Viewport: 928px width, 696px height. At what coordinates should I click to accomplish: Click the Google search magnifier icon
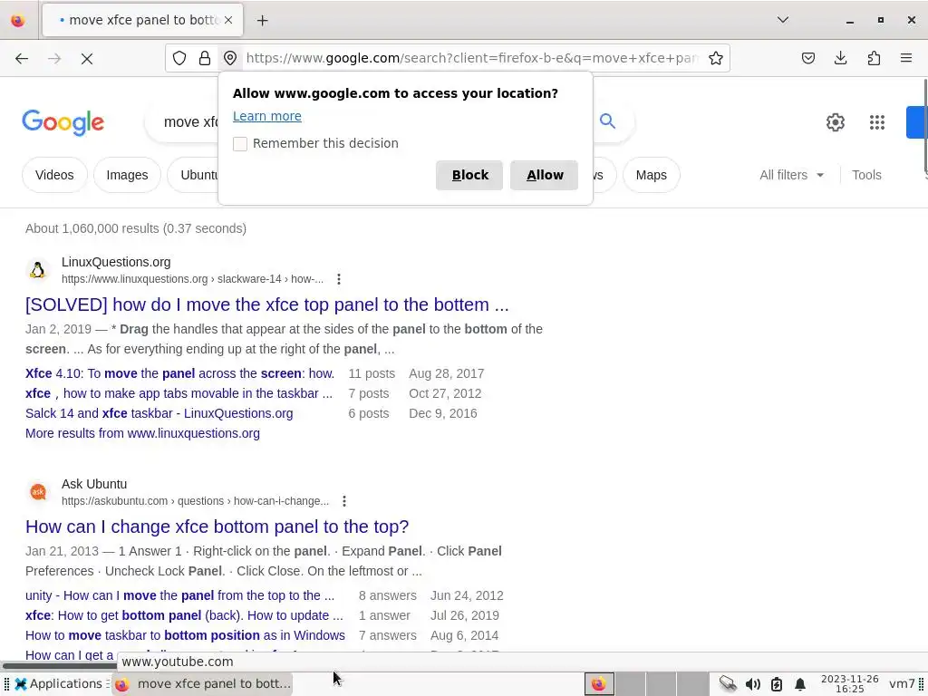tap(607, 121)
